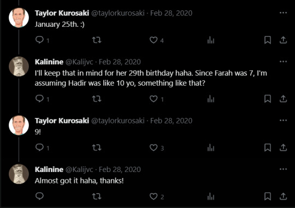Screen dimensions: 295x208
Task: Open more options on "January 25th" tweet
Action: click(x=283, y=13)
